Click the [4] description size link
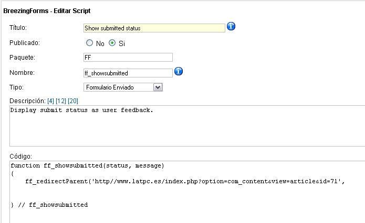Viewport: 365px width, 223px height. pos(50,101)
